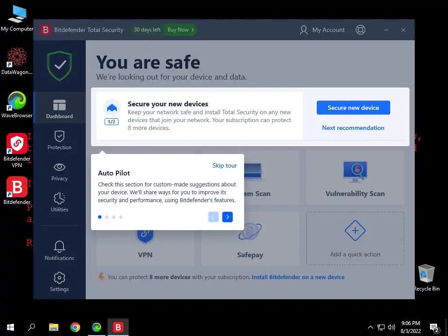Open the Protection section in sidebar
Viewport: 448px width, 336px height.
(59, 140)
